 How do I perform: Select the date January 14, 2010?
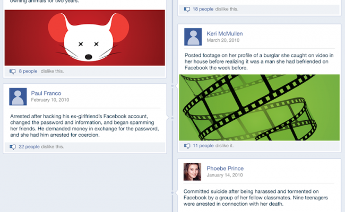click(225, 175)
